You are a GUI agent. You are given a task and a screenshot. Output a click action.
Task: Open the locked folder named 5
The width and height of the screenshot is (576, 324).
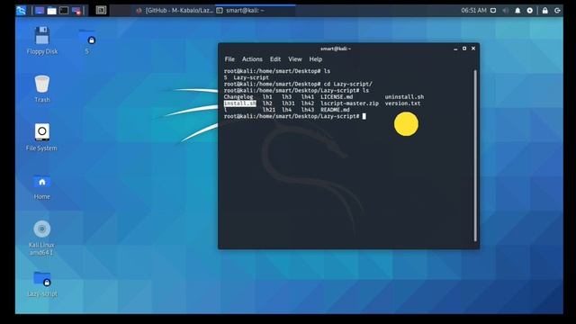(x=87, y=41)
